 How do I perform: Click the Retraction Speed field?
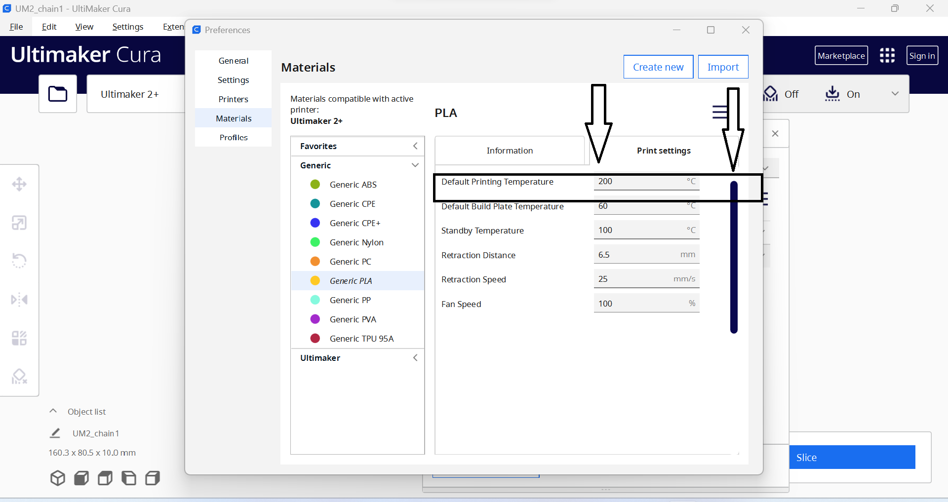click(646, 279)
